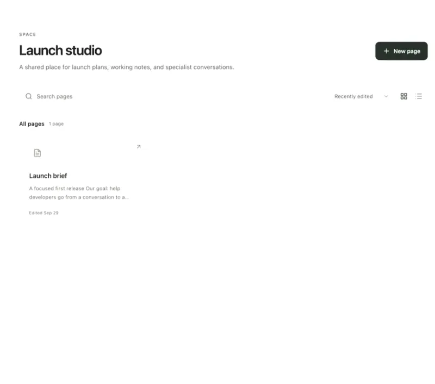This screenshot has width=435, height=384.
Task: Click the "1 page" count label
Action: coord(57,124)
